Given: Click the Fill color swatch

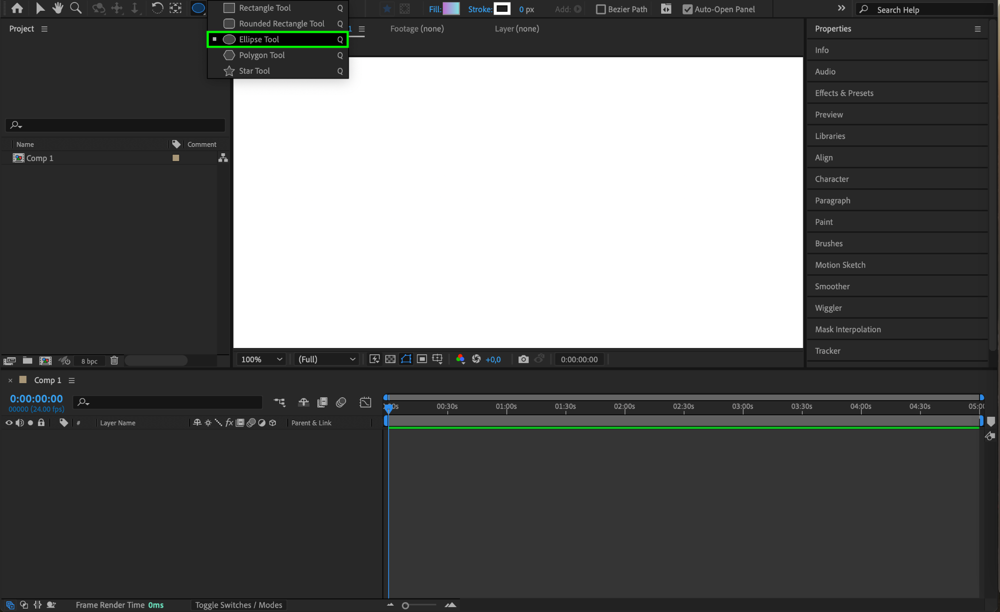Looking at the screenshot, I should (x=451, y=9).
